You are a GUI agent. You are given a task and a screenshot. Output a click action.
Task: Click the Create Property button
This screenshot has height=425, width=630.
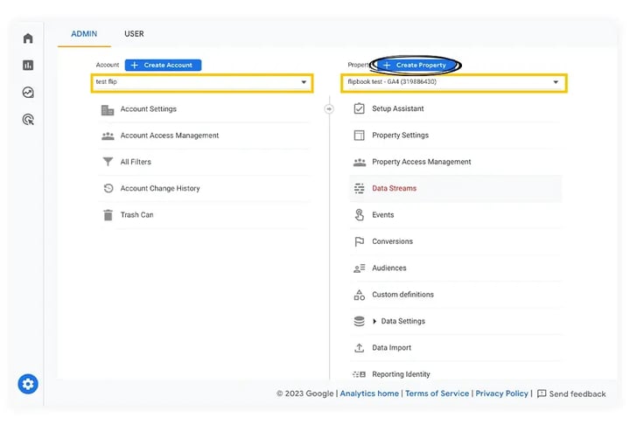pyautogui.click(x=416, y=65)
